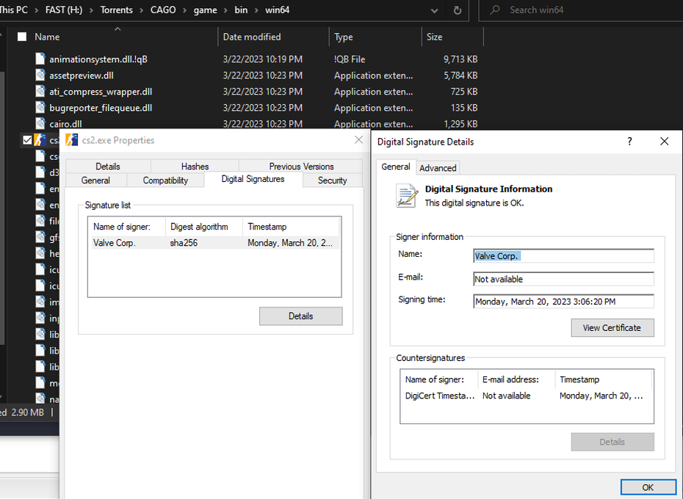The width and height of the screenshot is (683, 499).
Task: Click the digital signature certificate icon
Action: click(x=407, y=195)
